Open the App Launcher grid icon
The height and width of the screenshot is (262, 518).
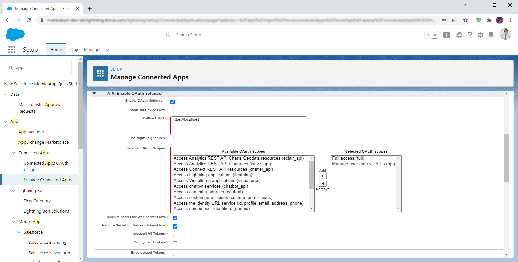coord(12,49)
